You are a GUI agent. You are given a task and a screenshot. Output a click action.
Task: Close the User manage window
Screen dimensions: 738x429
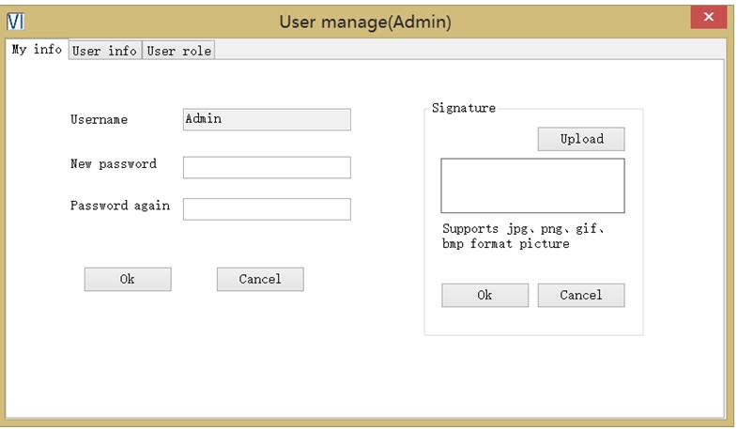709,19
